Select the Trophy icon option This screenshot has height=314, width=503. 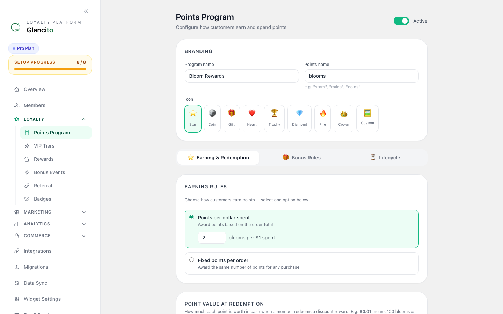tap(274, 119)
